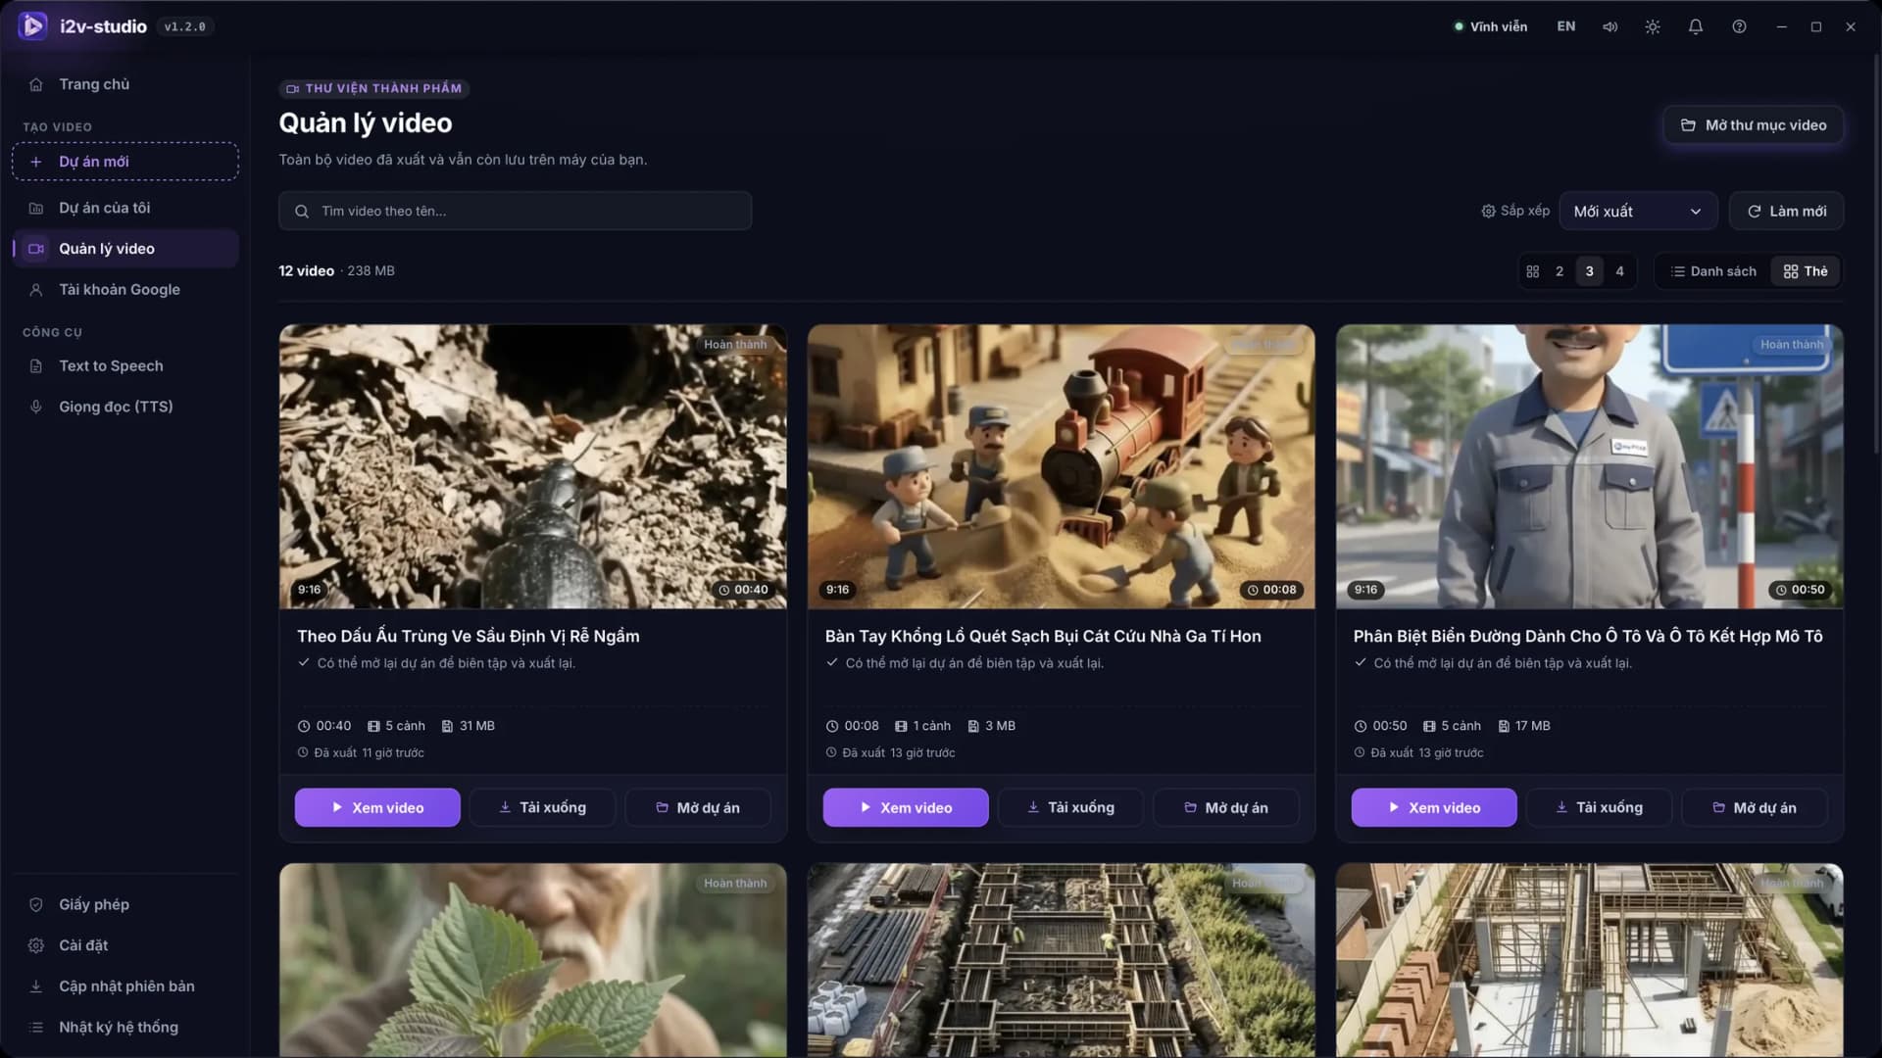
Task: Click Hoàn thành badge on road sign thumbnail
Action: [x=1792, y=345]
